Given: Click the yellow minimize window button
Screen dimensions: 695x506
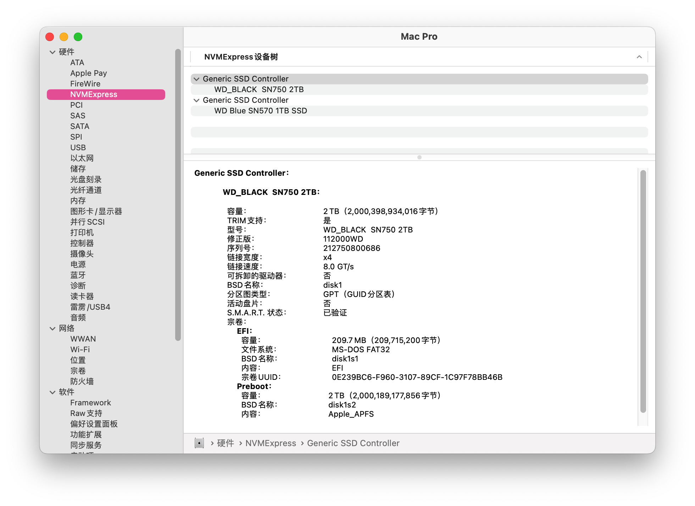Looking at the screenshot, I should (x=64, y=37).
